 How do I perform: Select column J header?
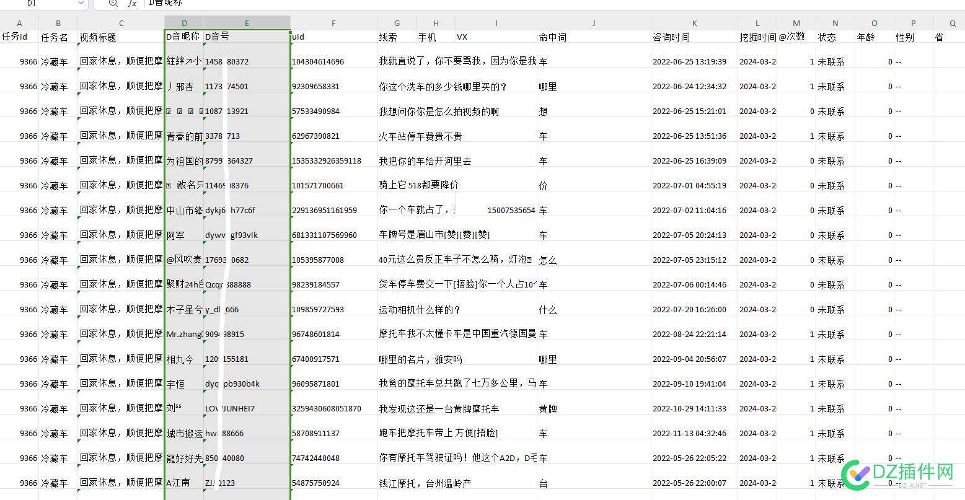[x=594, y=24]
